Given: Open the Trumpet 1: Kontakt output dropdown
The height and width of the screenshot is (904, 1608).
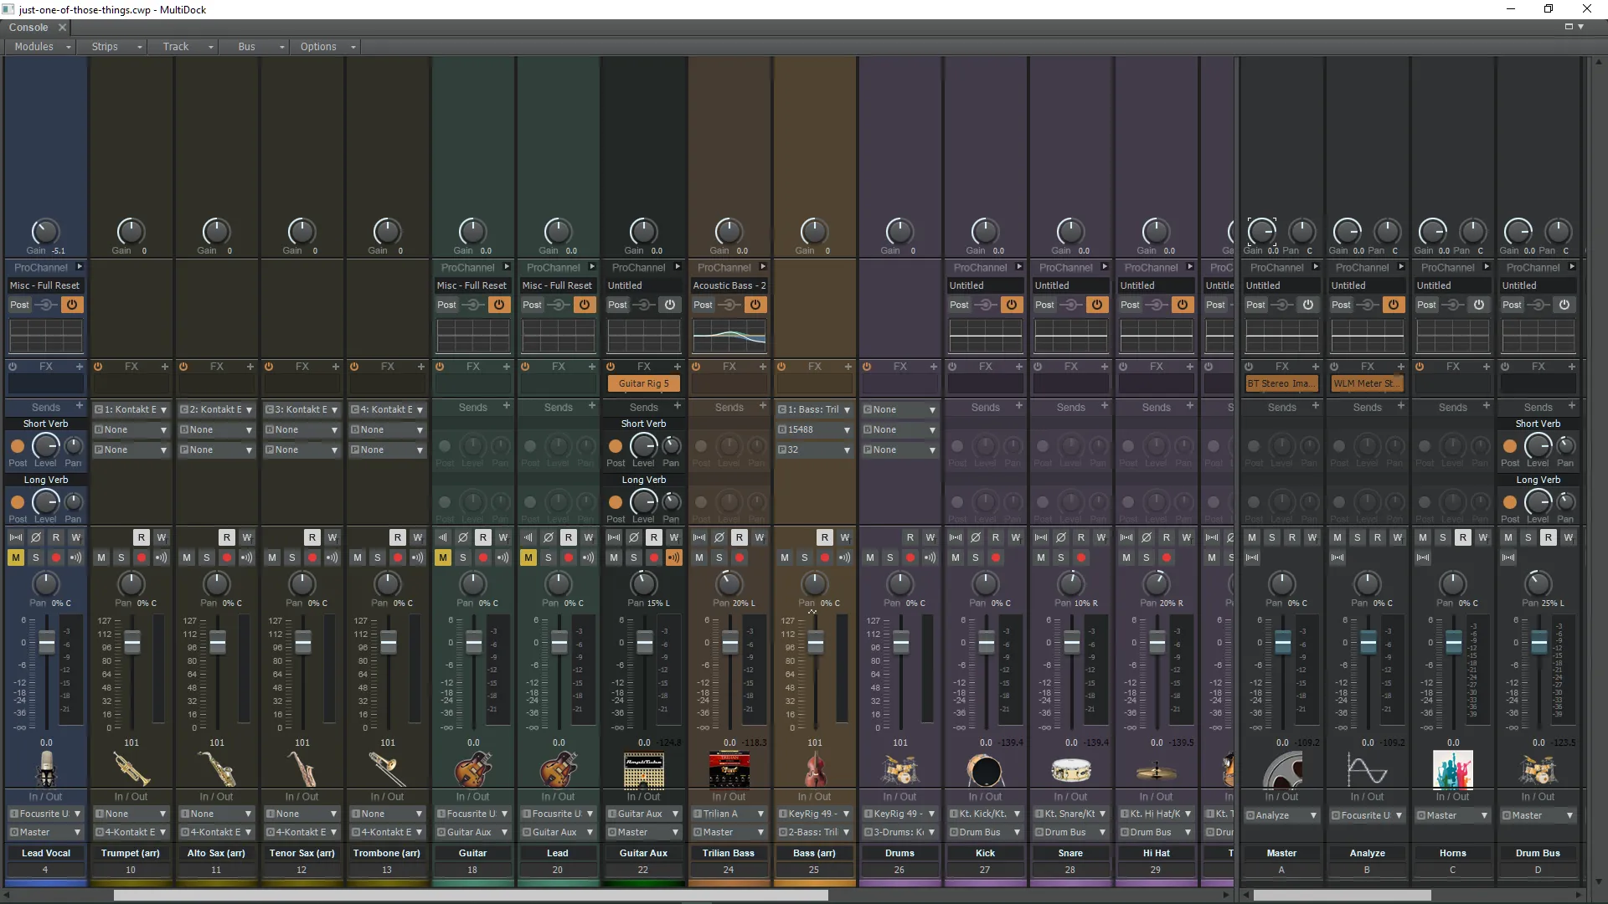Looking at the screenshot, I should [x=131, y=409].
